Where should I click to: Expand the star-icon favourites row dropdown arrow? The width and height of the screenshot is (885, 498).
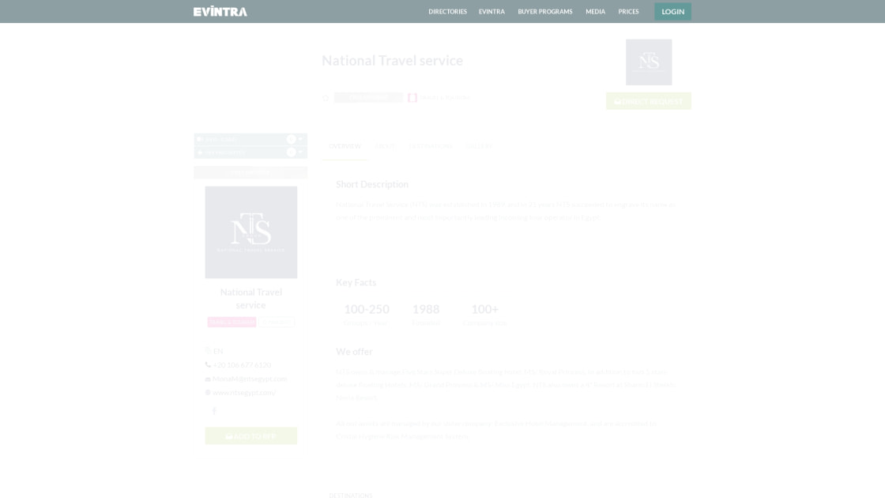click(x=301, y=152)
